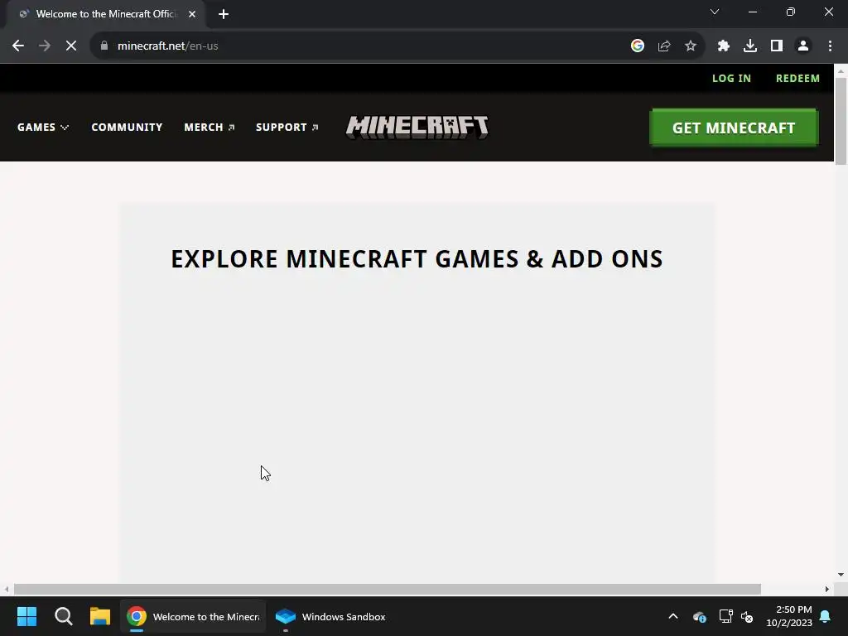Viewport: 848px width, 636px height.
Task: Open Chrome profile menu
Action: (x=803, y=46)
